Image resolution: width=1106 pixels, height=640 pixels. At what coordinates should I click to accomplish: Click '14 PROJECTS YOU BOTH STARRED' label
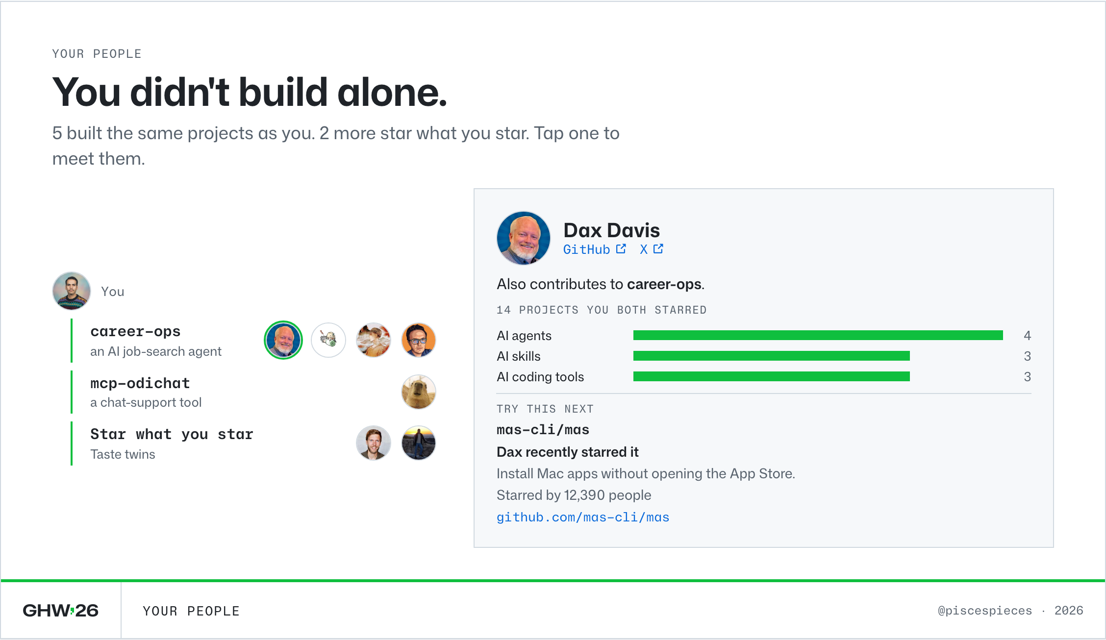602,310
